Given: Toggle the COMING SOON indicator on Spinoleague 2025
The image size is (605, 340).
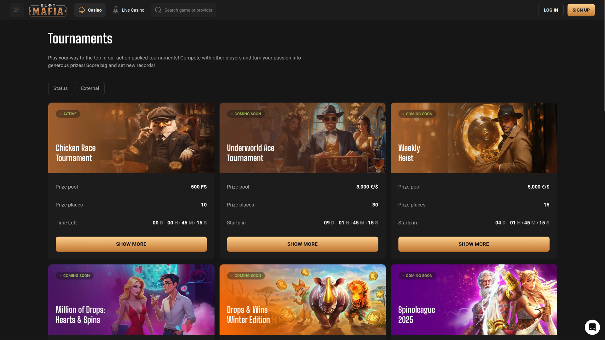Looking at the screenshot, I should (x=417, y=275).
